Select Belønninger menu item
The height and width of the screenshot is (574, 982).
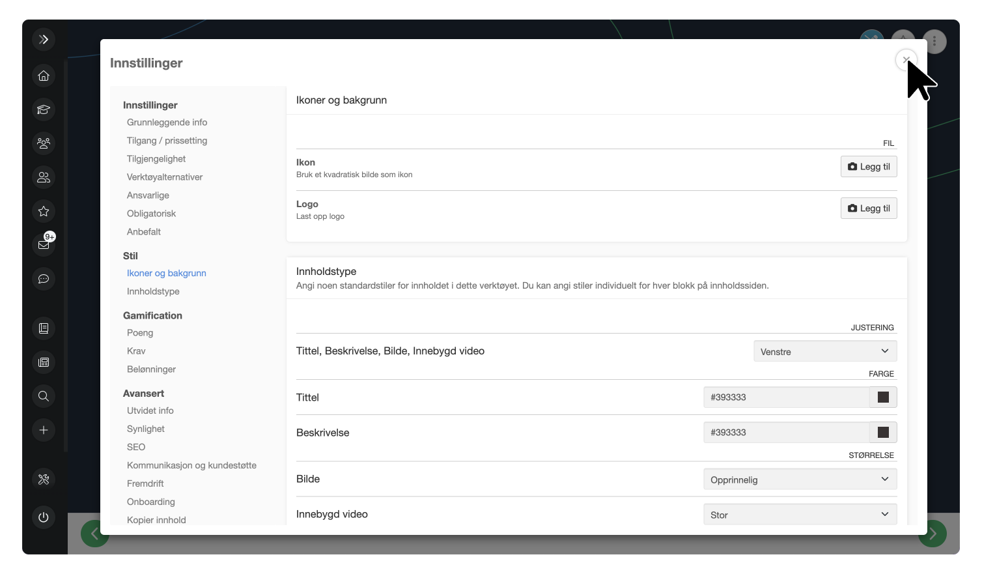point(151,369)
